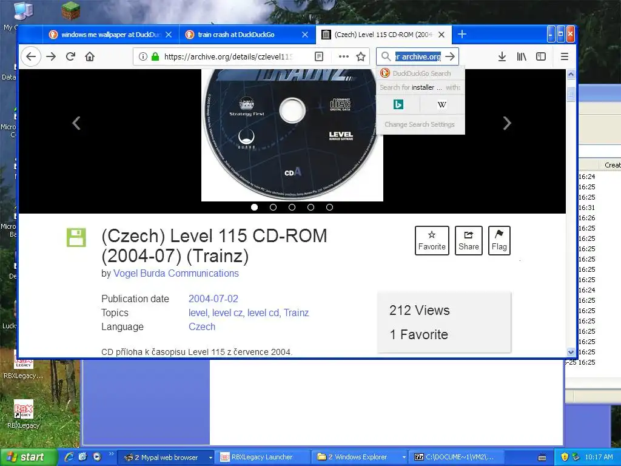Open publication date 2004-07-02 link
The image size is (621, 466).
213,299
